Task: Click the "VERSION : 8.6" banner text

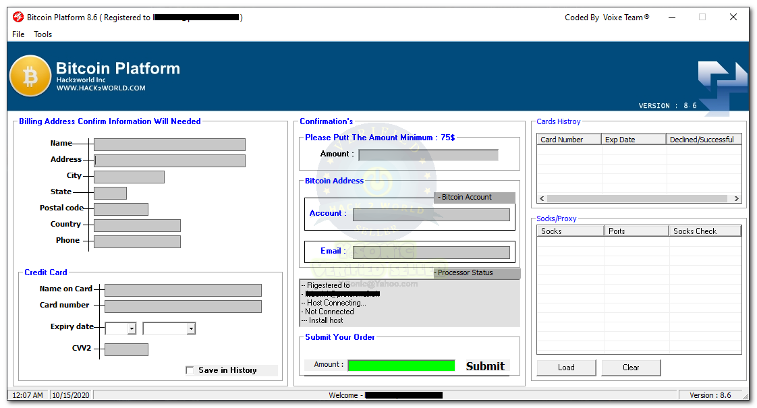Action: (x=668, y=105)
